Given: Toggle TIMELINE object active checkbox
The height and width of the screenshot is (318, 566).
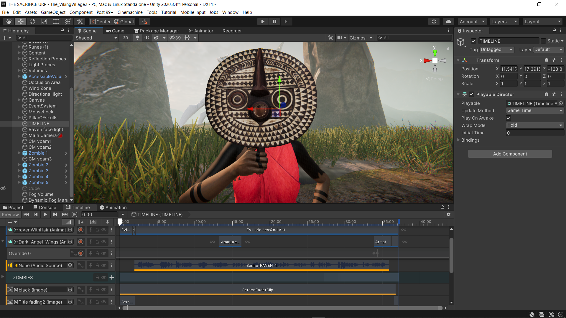Looking at the screenshot, I should tap(473, 41).
